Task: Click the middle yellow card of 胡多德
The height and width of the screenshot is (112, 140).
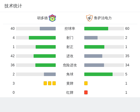Action: coord(50,83)
